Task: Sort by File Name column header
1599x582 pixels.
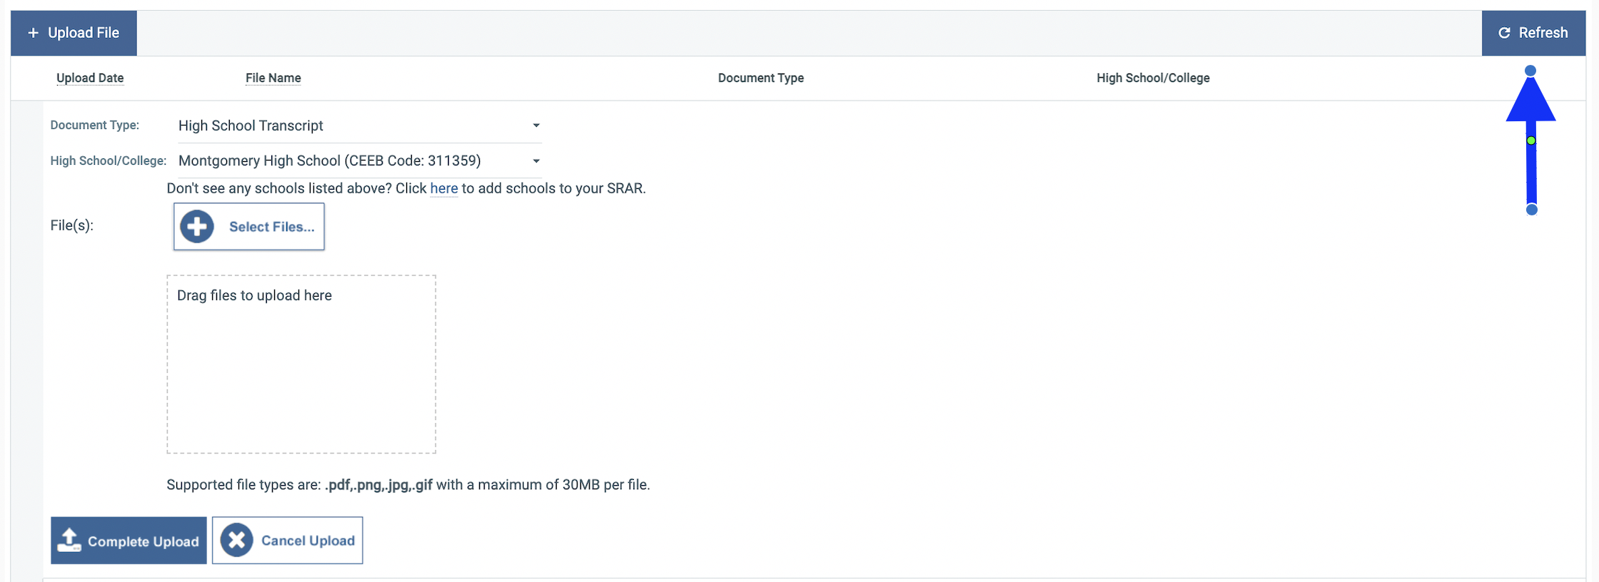Action: (x=273, y=78)
